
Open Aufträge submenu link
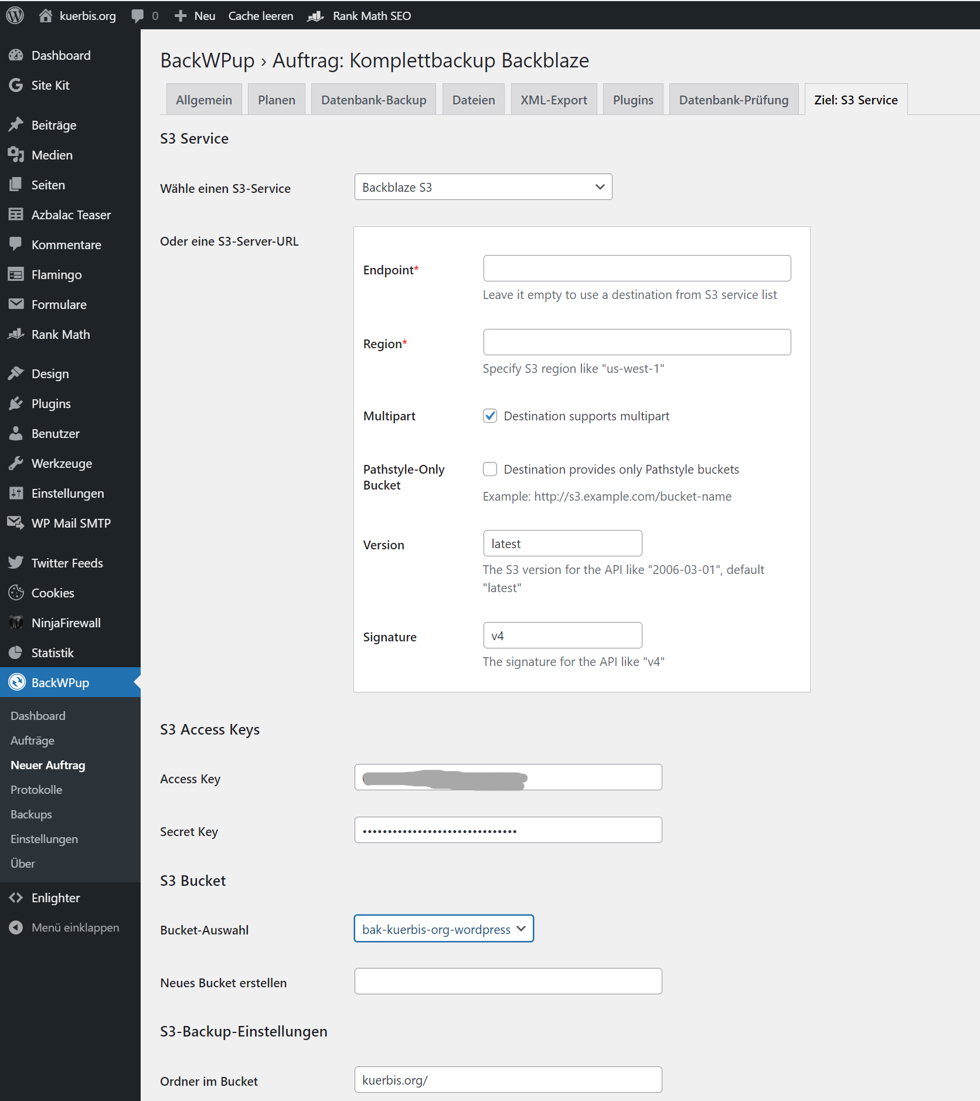pos(32,740)
